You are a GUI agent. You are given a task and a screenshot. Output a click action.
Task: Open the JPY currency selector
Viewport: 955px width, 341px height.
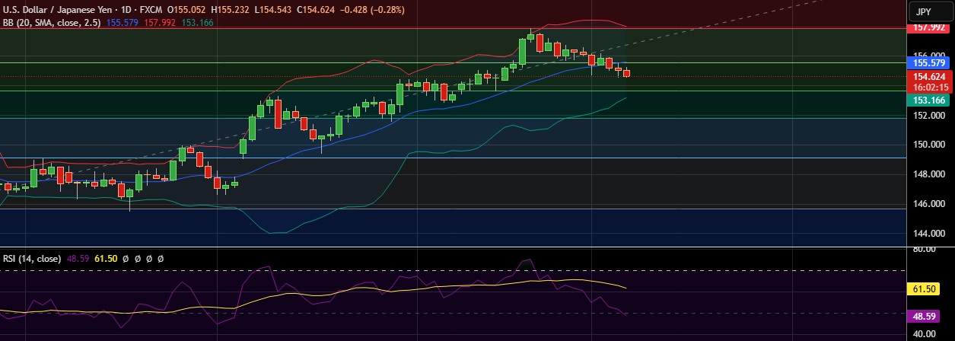point(923,12)
